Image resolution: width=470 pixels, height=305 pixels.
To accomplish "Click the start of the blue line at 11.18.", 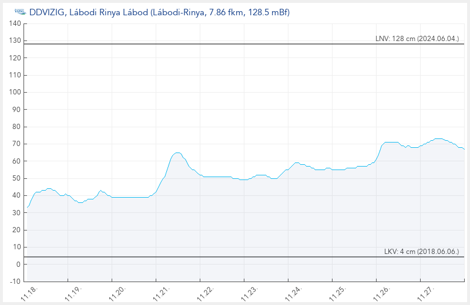I will click(x=28, y=207).
